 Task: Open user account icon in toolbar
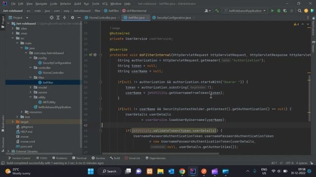(207, 11)
